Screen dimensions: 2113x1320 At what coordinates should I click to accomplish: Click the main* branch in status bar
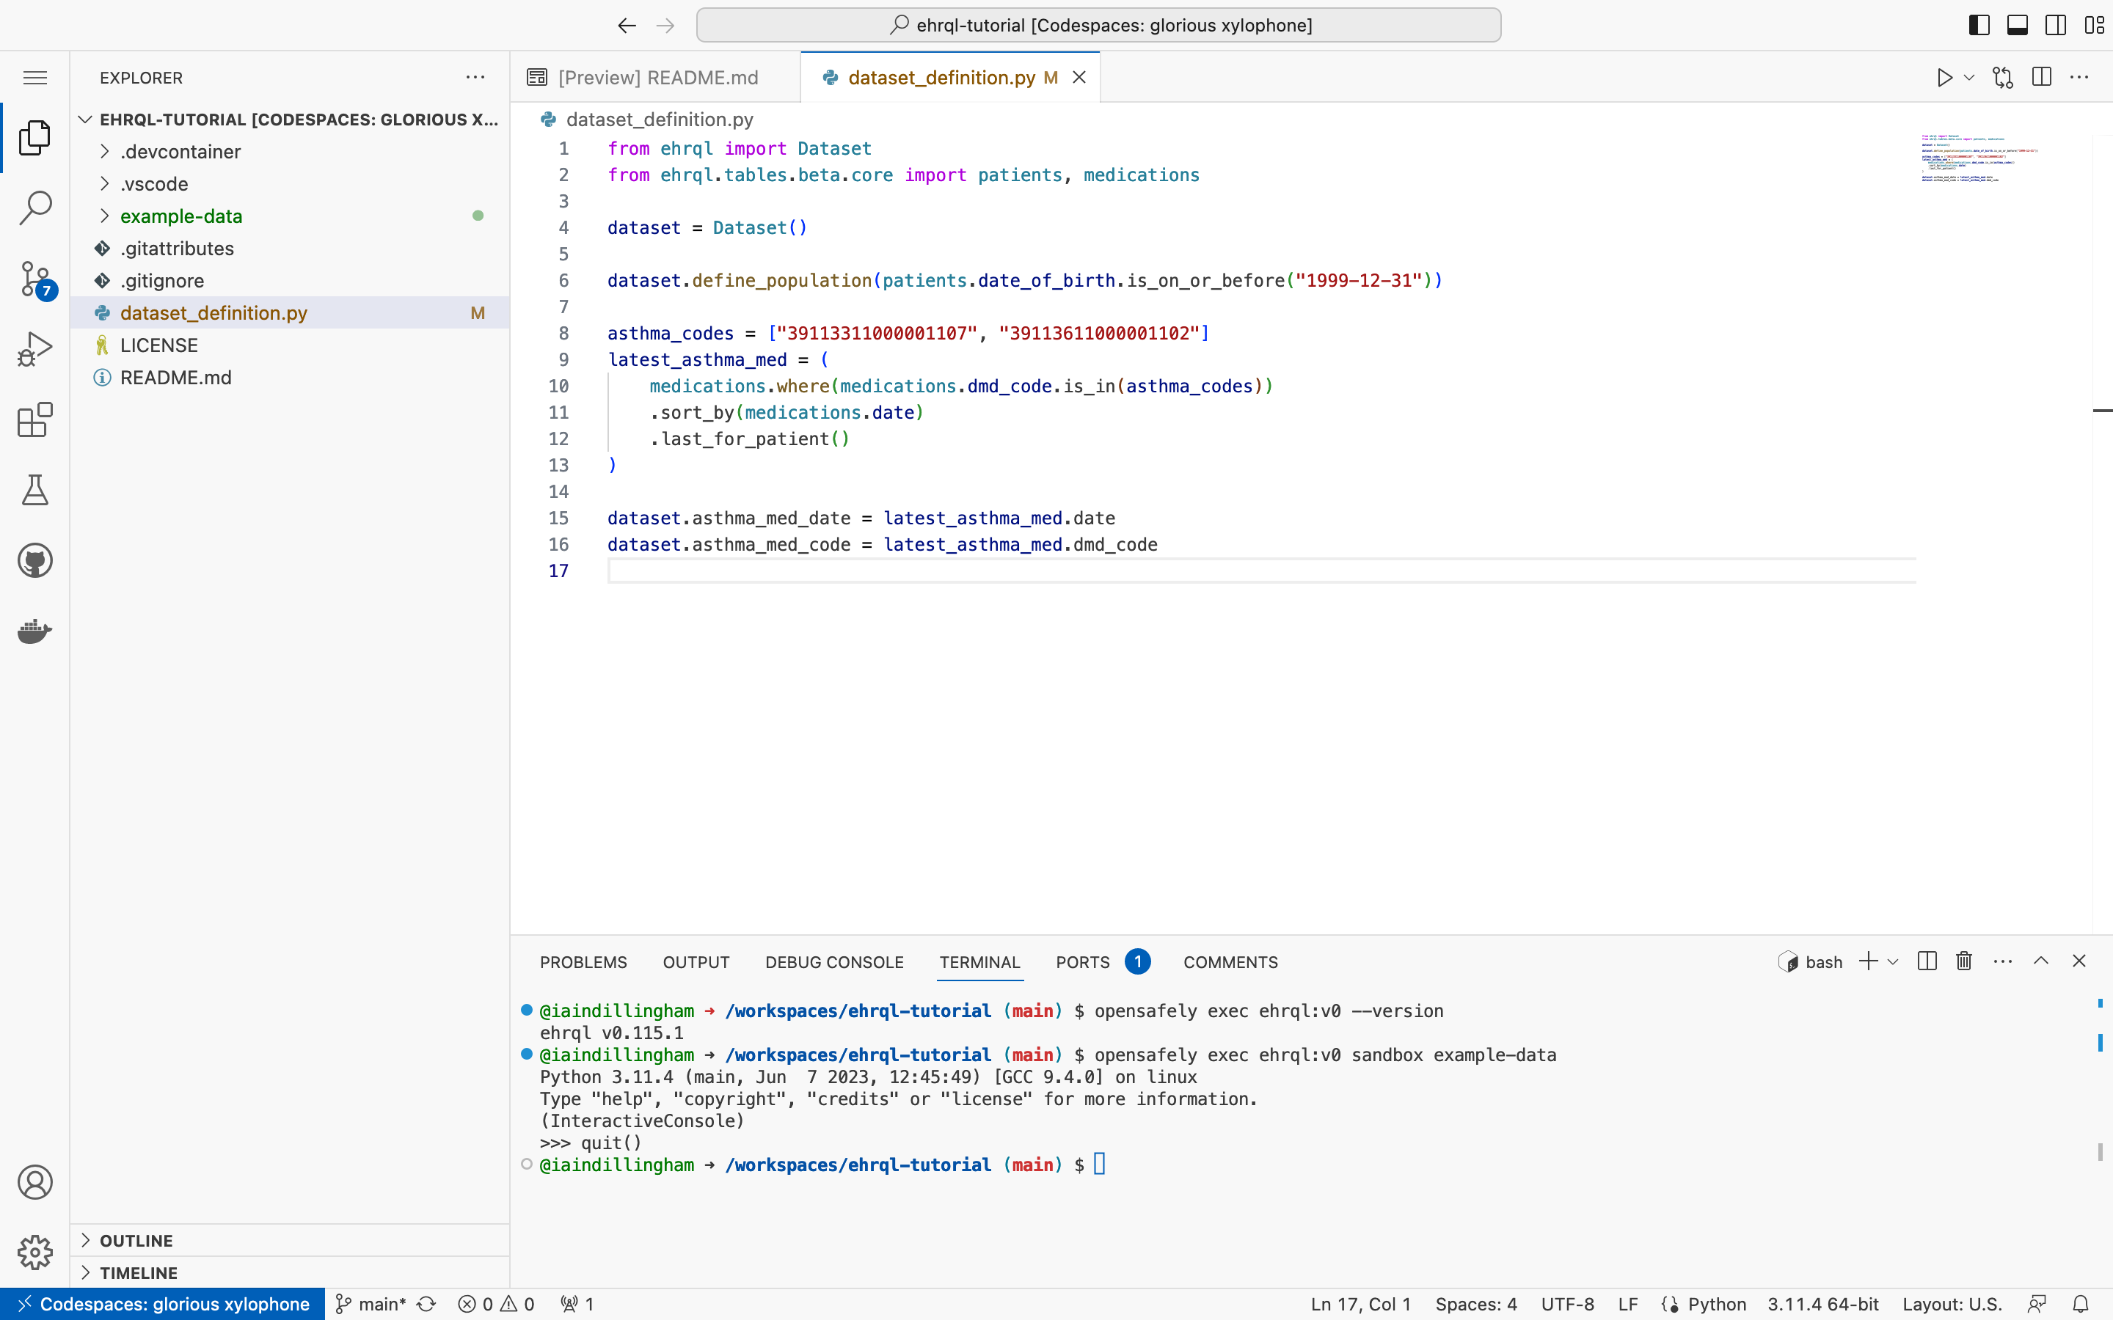[x=371, y=1305]
